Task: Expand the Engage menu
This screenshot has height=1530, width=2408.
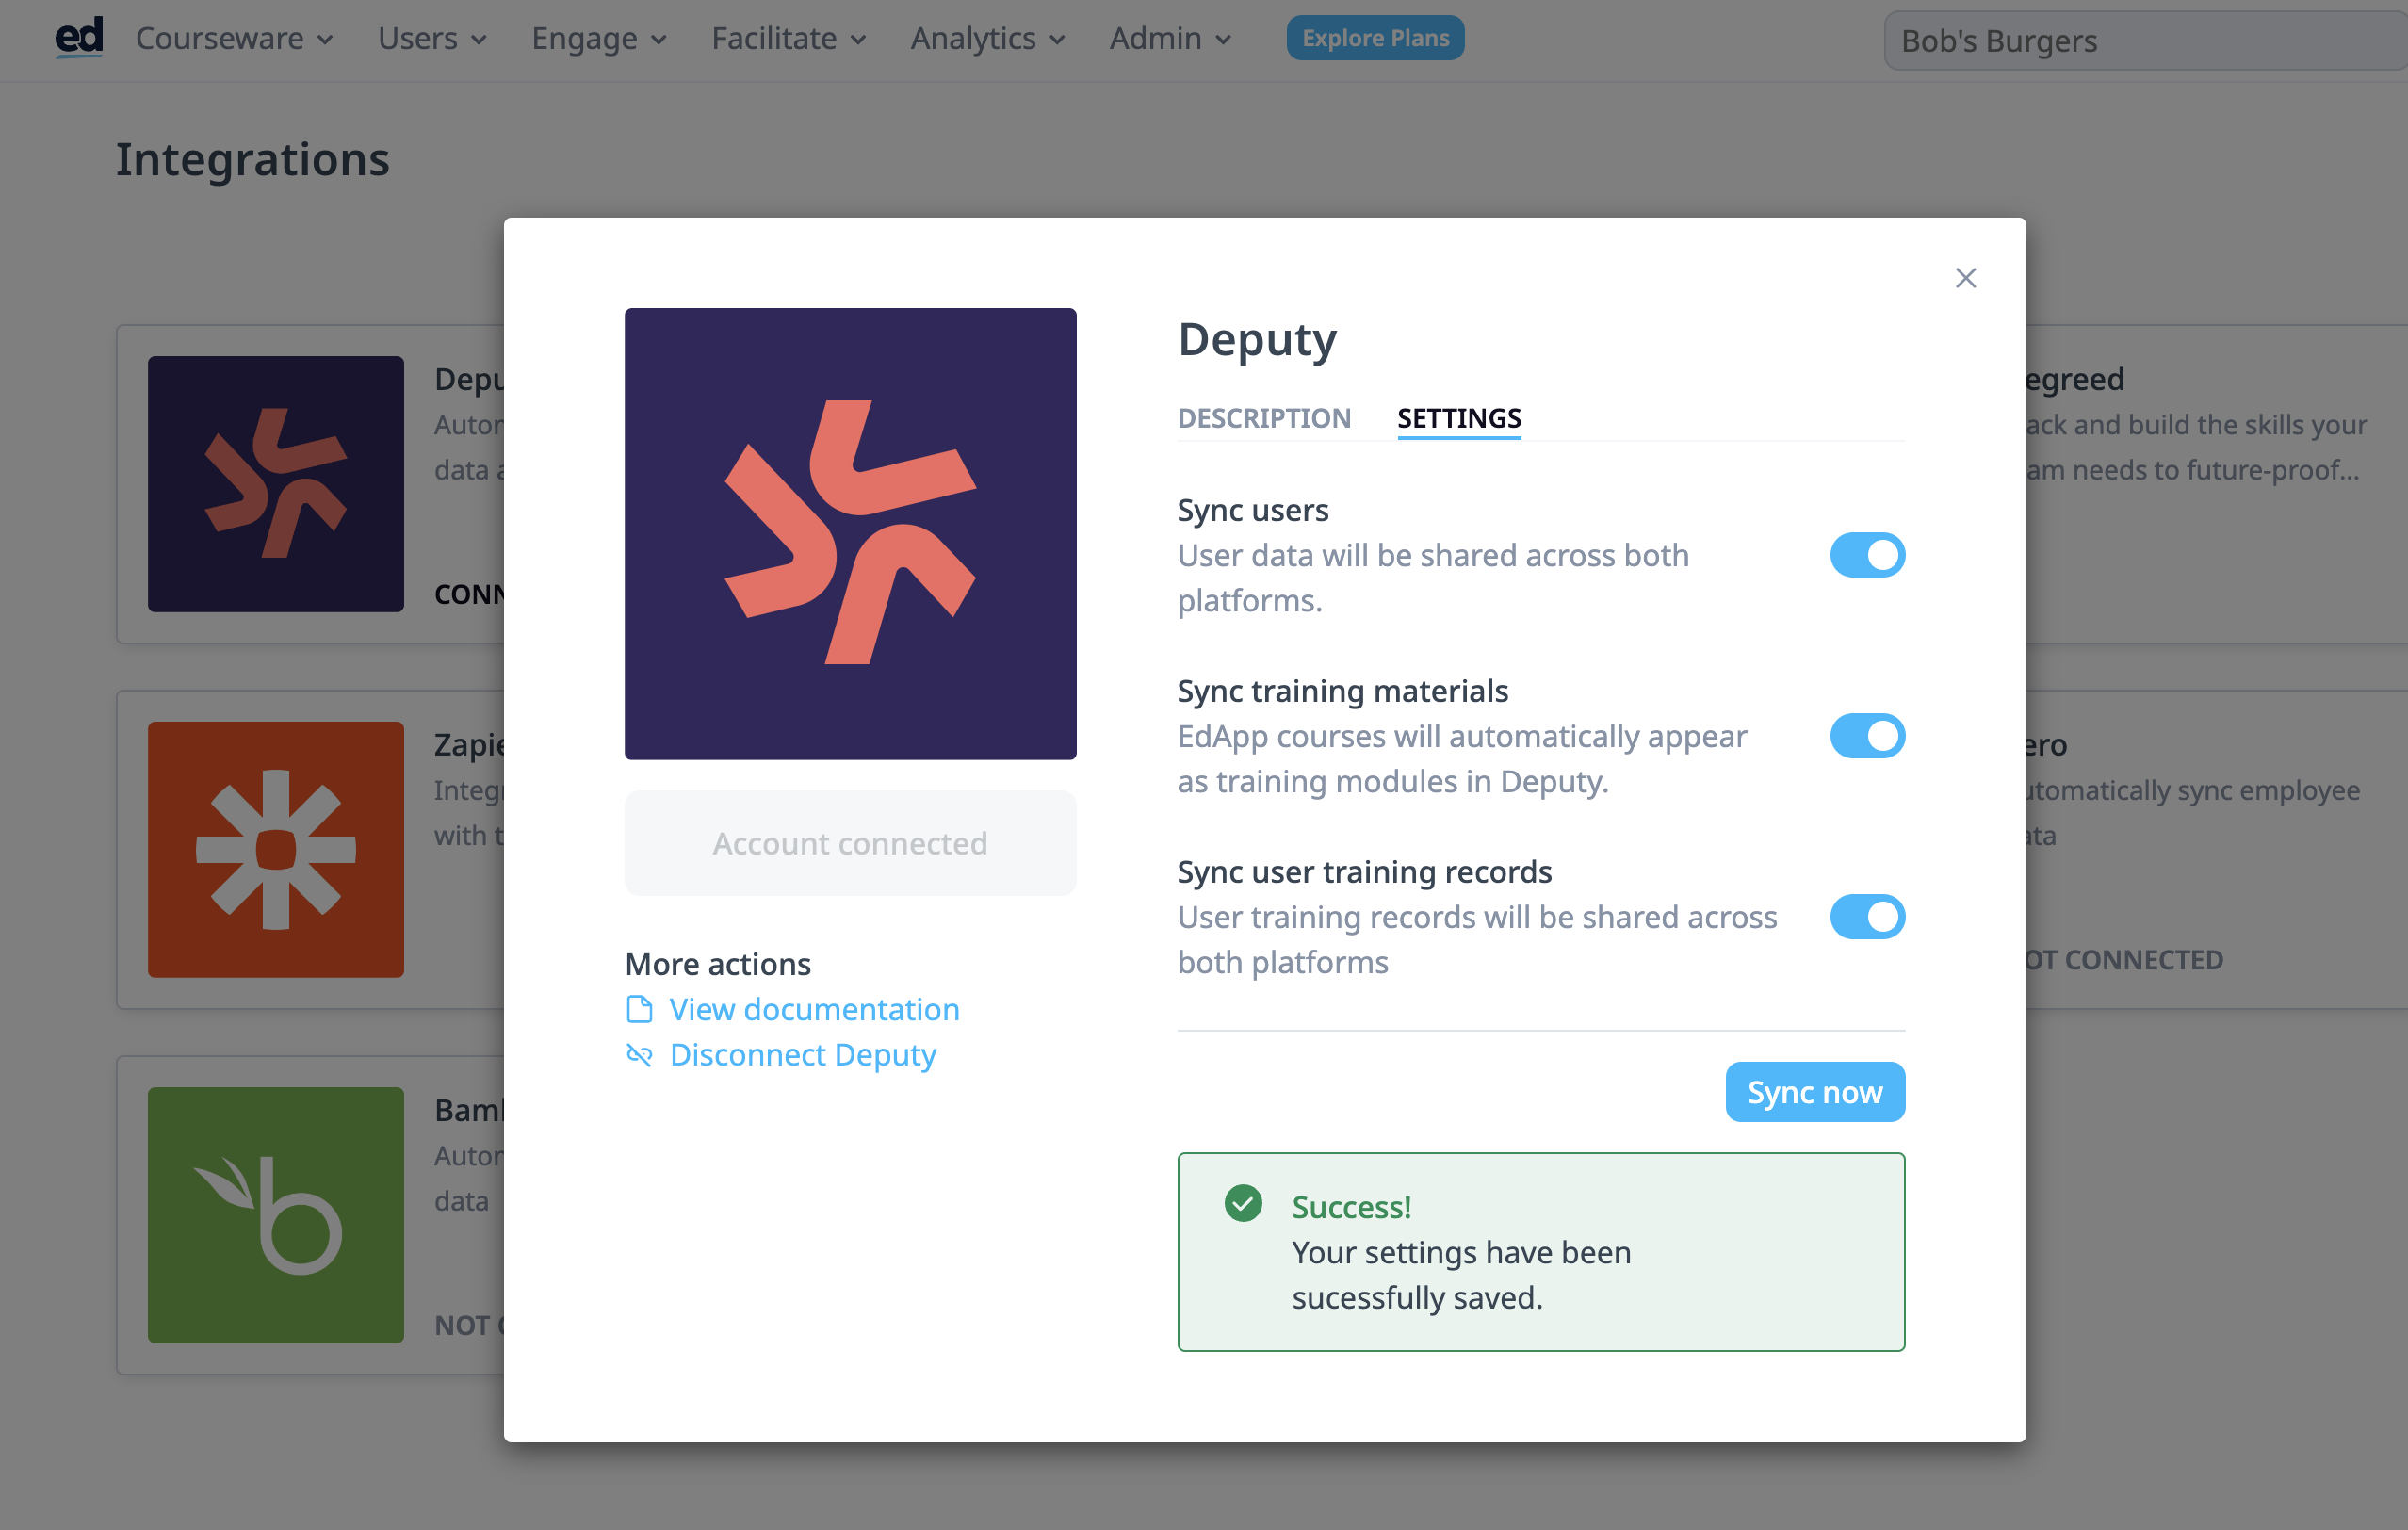Action: click(599, 38)
